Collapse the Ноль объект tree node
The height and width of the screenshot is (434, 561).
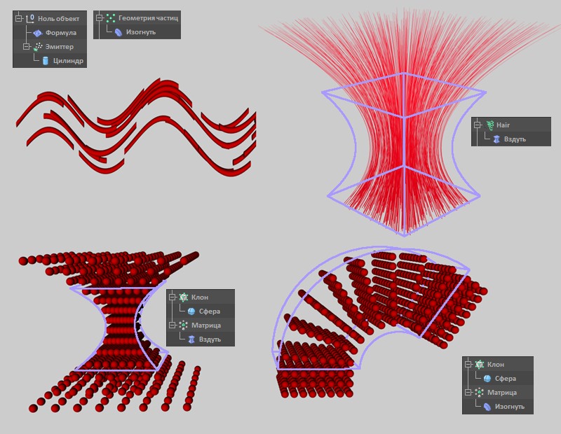(19, 18)
